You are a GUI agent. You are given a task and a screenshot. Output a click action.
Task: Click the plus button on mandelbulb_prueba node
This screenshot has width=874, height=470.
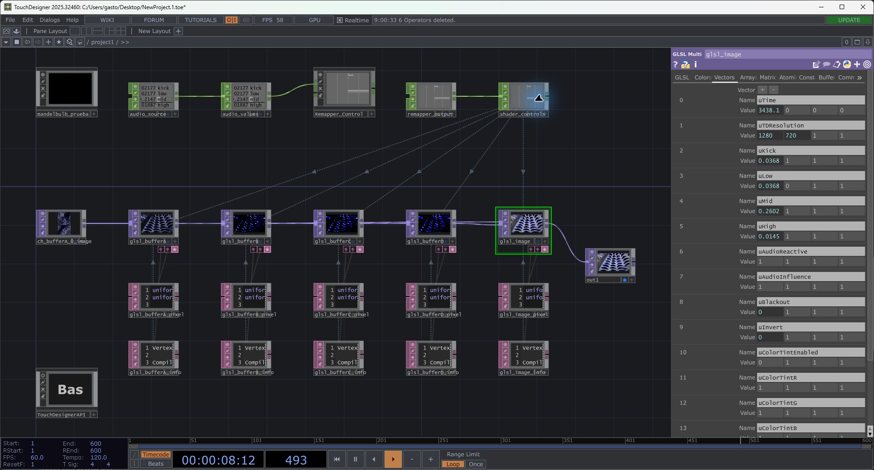94,114
